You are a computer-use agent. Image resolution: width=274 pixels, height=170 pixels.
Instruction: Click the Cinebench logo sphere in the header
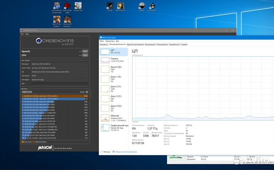tap(38, 41)
